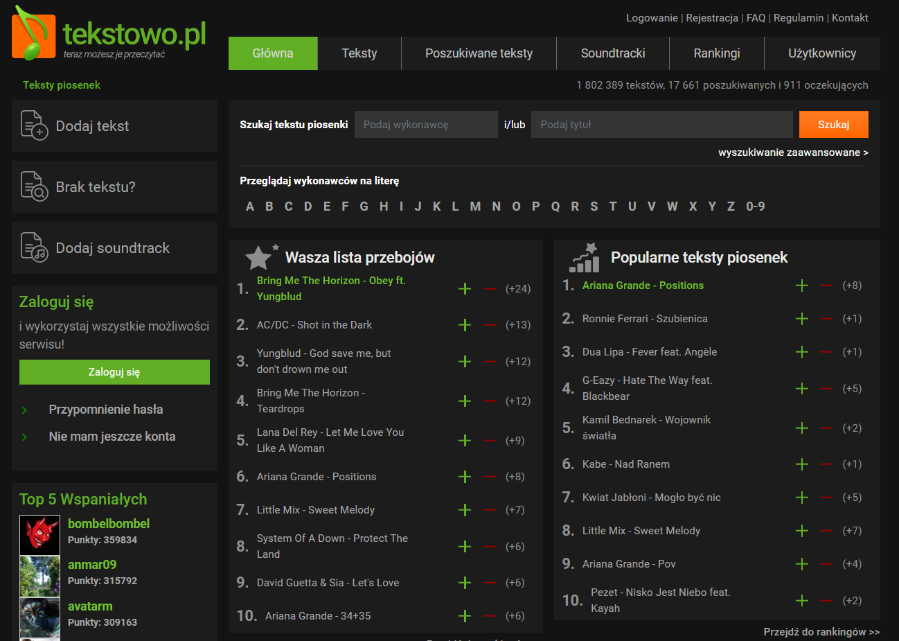Click Nie mam jeszcze konta link
The image size is (899, 641).
click(112, 437)
